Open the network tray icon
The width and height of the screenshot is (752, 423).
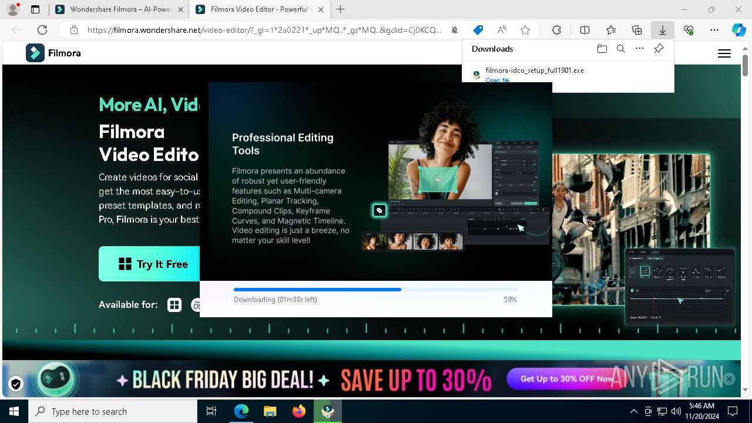(662, 411)
